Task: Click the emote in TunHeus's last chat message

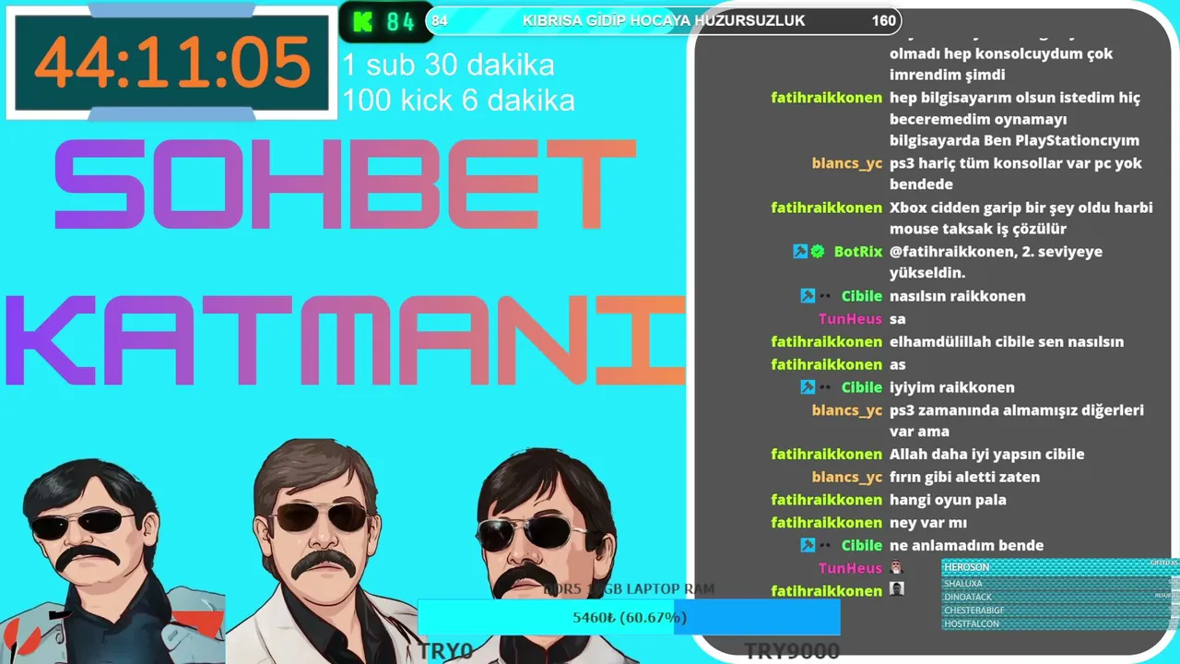Action: coord(896,568)
